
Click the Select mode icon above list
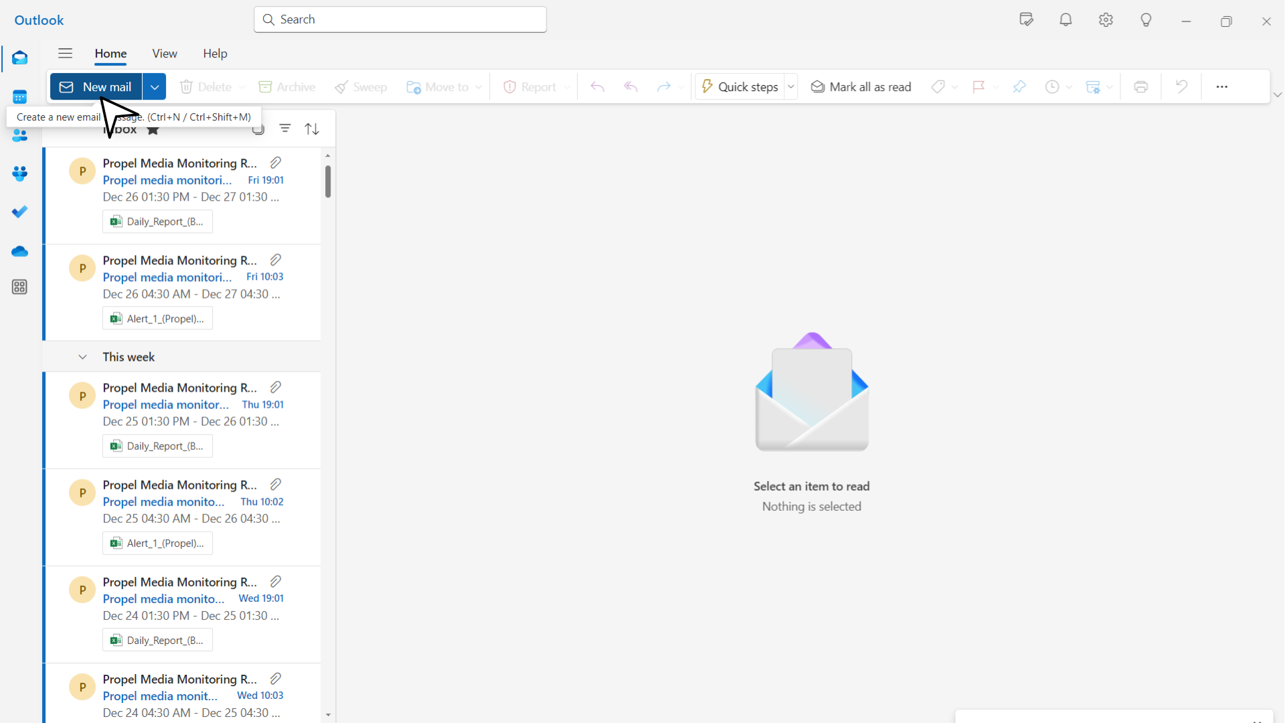258,130
